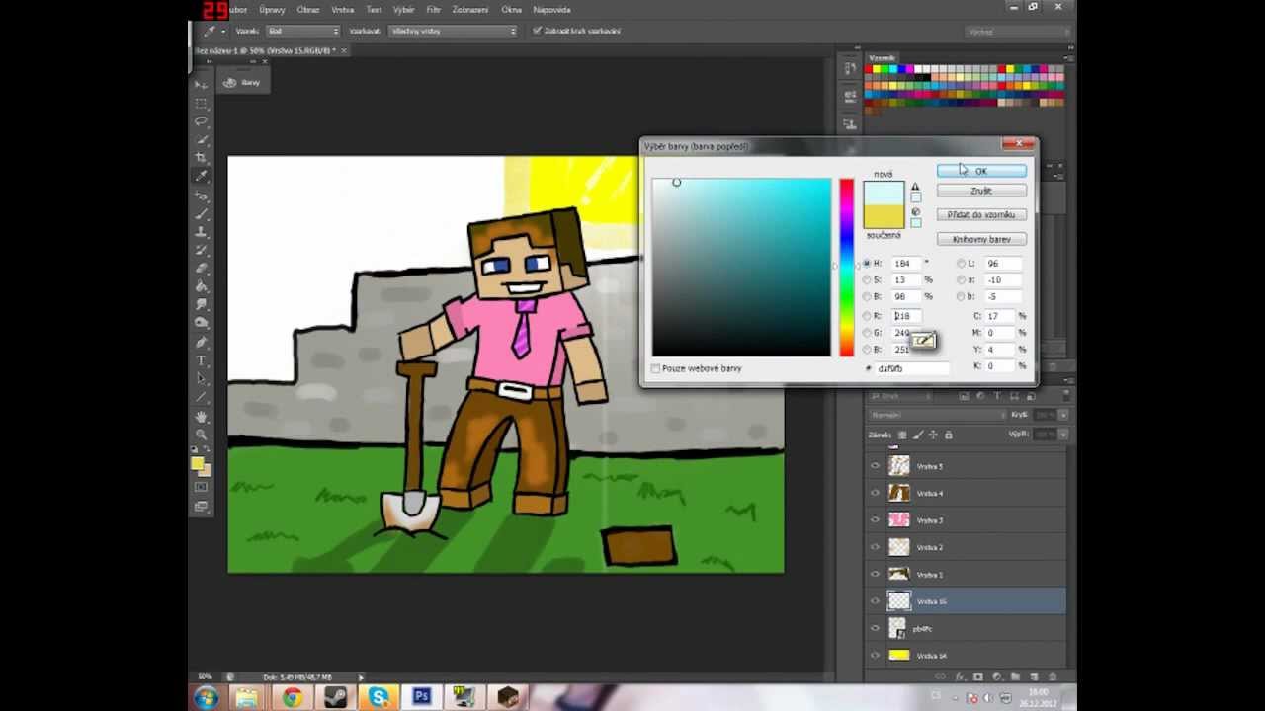Open the Vzorkovat layers dropdown
This screenshot has width=1265, height=711.
click(x=453, y=31)
